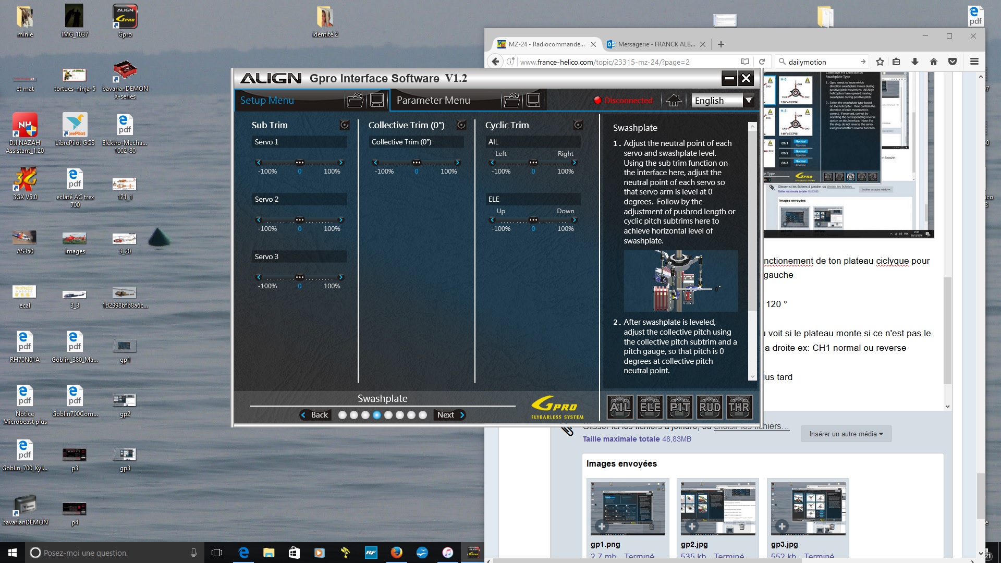
Task: Open file icon beside Parameter Menu
Action: tap(511, 100)
